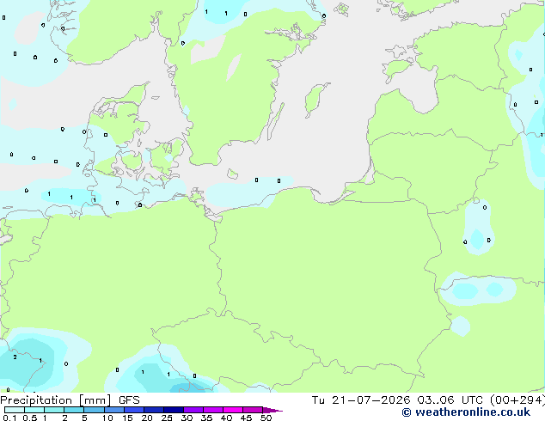Click the '20' legend scale label
Image resolution: width=545 pixels, height=421 pixels.
pos(147,418)
